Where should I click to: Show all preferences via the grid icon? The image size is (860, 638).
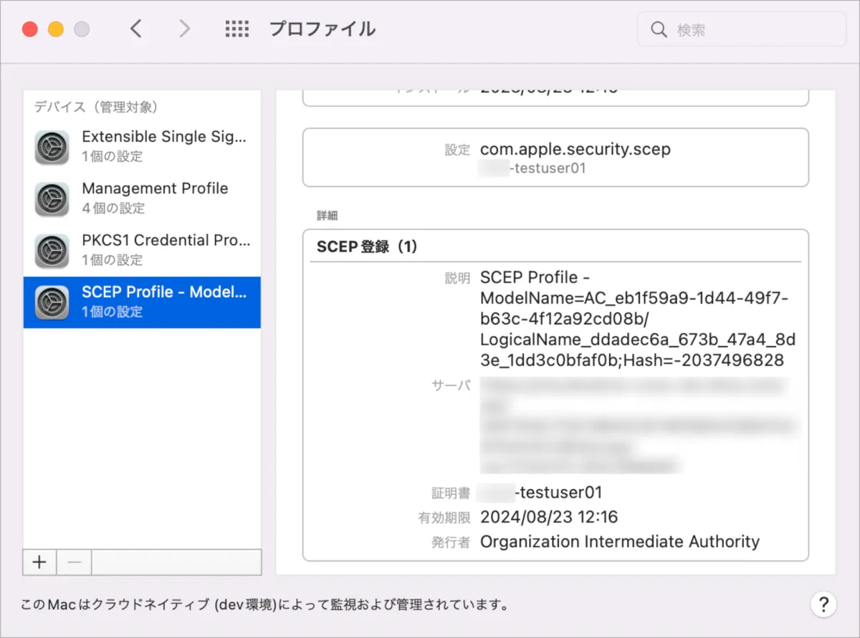(x=236, y=29)
